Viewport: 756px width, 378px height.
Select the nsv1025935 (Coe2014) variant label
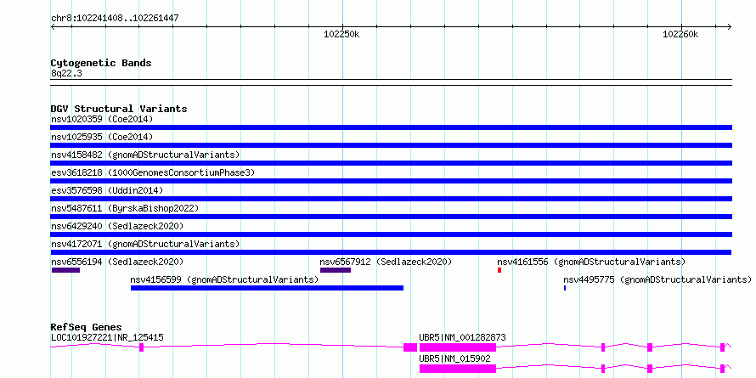click(x=102, y=137)
